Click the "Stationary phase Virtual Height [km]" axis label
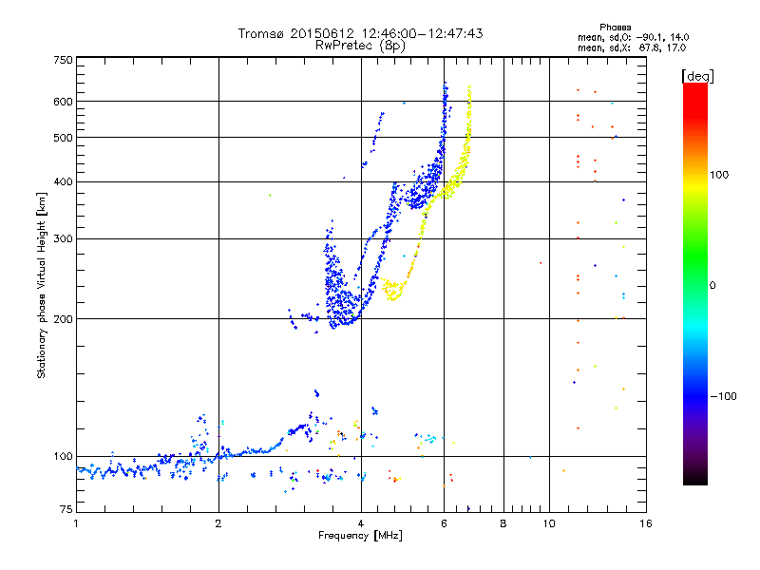Screen dimensions: 760x570 (x=41, y=285)
